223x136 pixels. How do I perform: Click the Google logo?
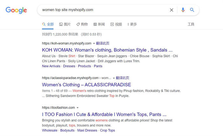(x=16, y=10)
